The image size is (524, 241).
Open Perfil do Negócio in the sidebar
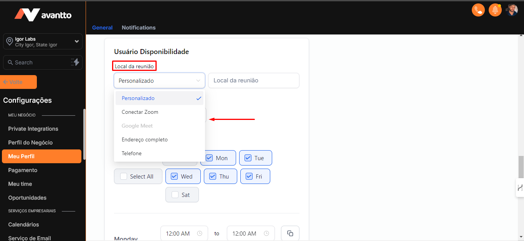point(30,143)
